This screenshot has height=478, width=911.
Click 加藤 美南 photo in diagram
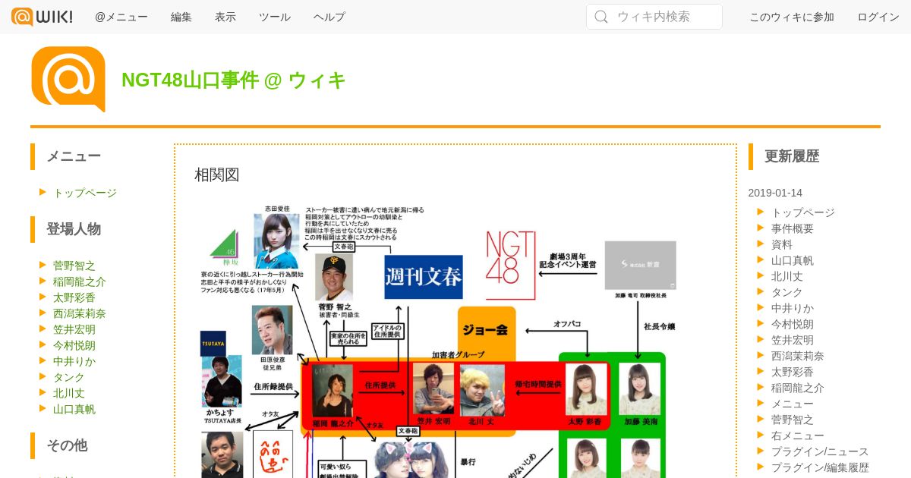(x=640, y=388)
